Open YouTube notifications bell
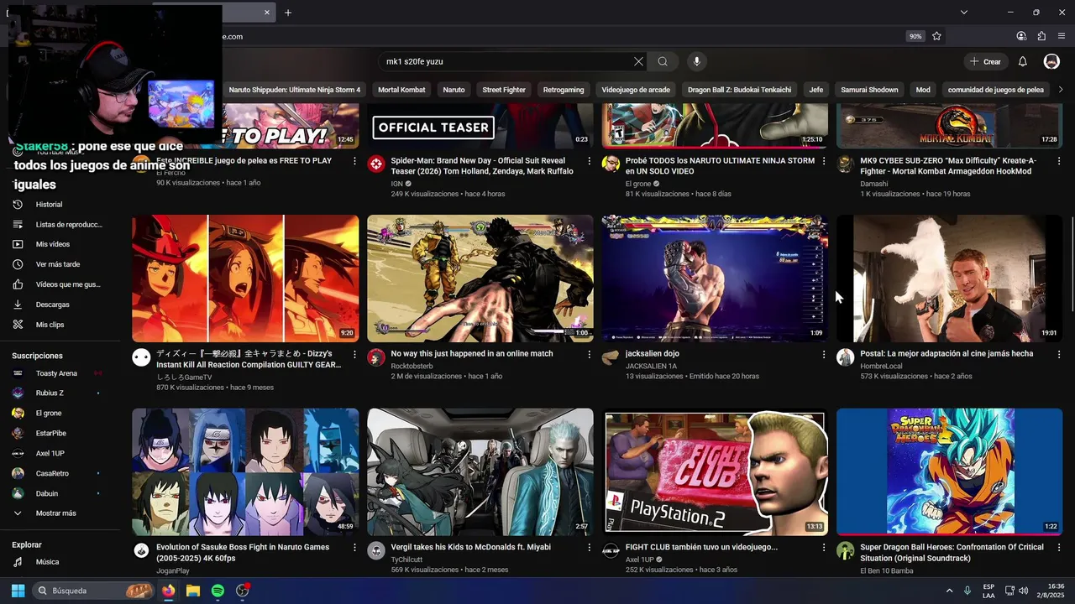This screenshot has width=1075, height=604. [1023, 61]
